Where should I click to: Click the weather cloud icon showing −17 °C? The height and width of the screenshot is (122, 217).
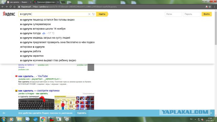click(44, 33)
